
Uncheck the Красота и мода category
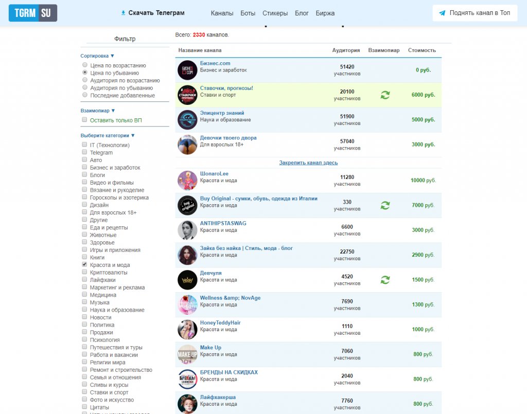point(85,264)
